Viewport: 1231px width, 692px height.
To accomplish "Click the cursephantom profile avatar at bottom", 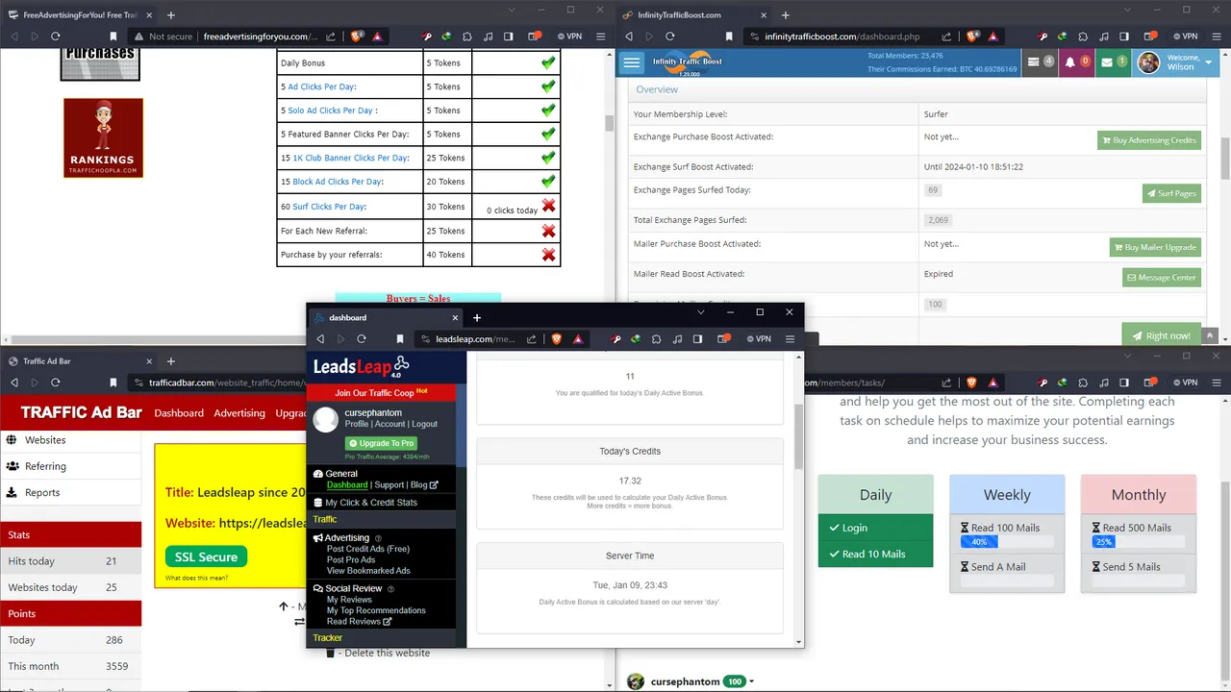I will [636, 681].
